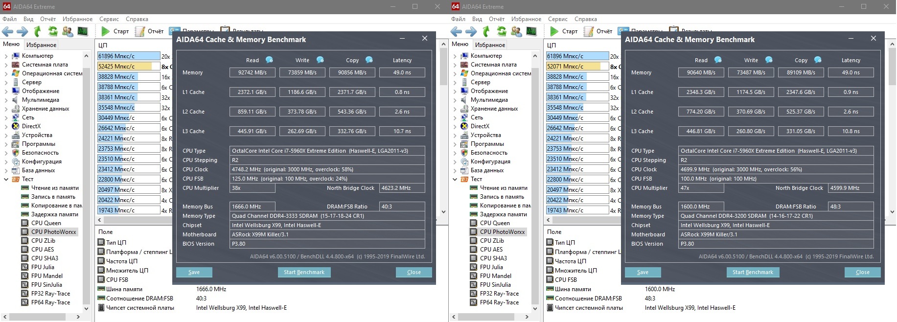Image resolution: width=897 pixels, height=322 pixels.
Task: Click the 92742 MB/s memory read value
Action: point(253,72)
